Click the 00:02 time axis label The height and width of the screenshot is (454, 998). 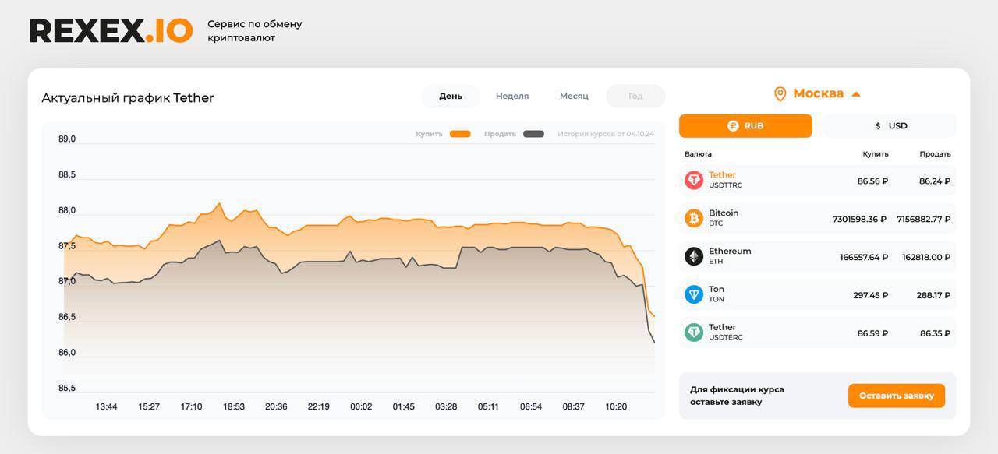361,406
